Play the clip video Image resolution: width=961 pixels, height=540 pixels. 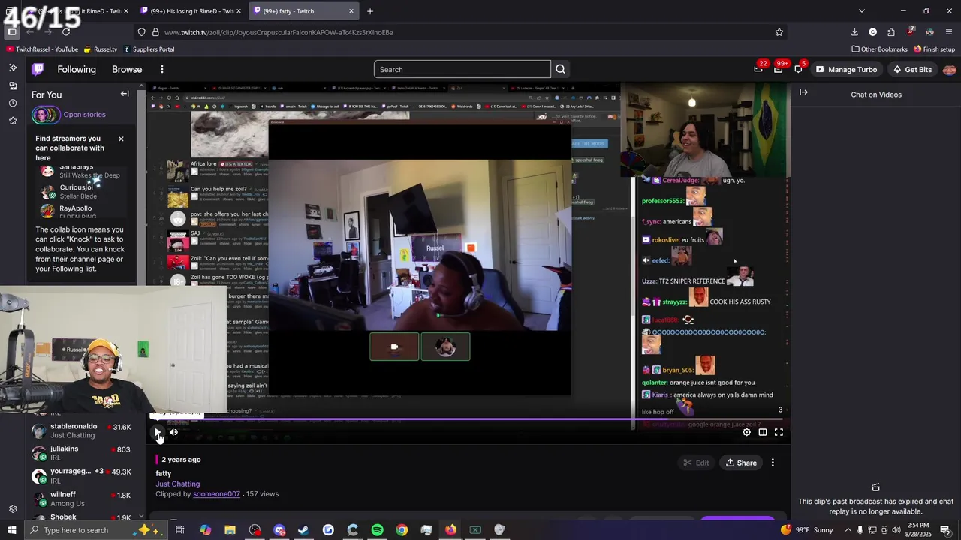pos(158,432)
